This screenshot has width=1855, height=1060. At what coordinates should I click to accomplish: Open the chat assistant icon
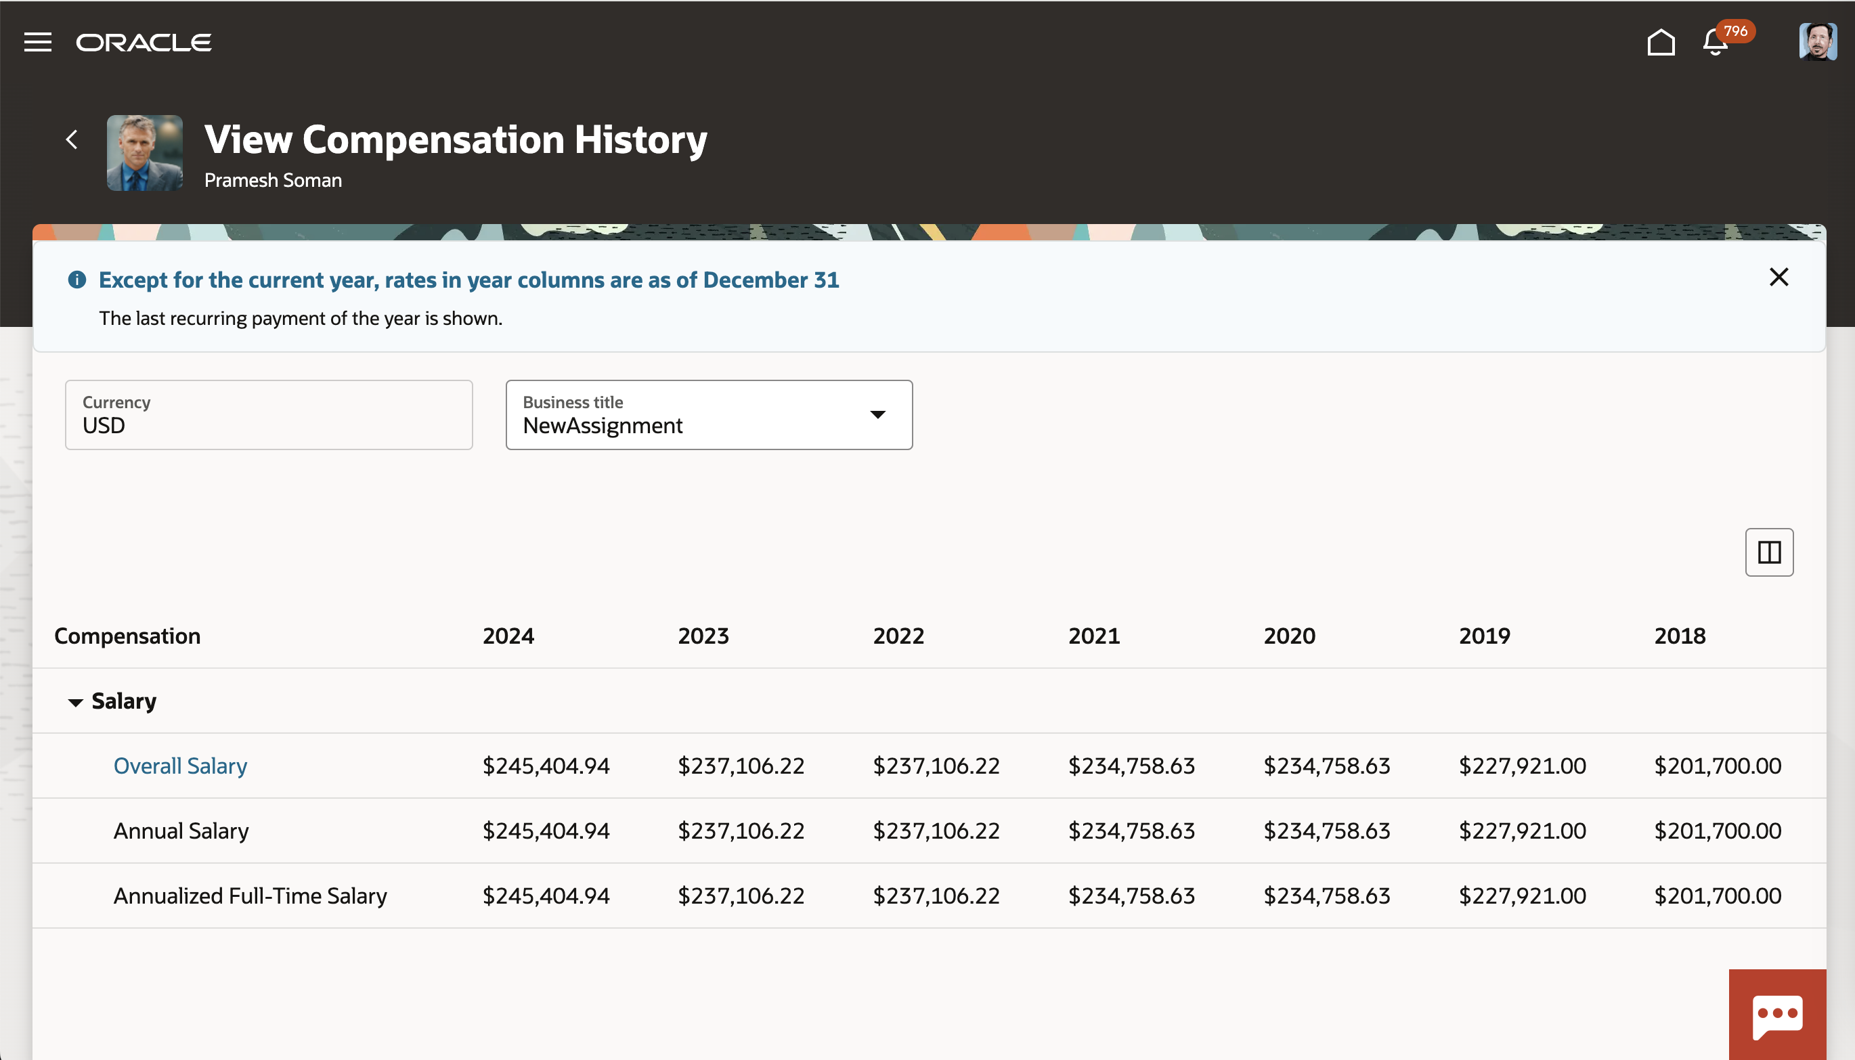point(1777,1014)
